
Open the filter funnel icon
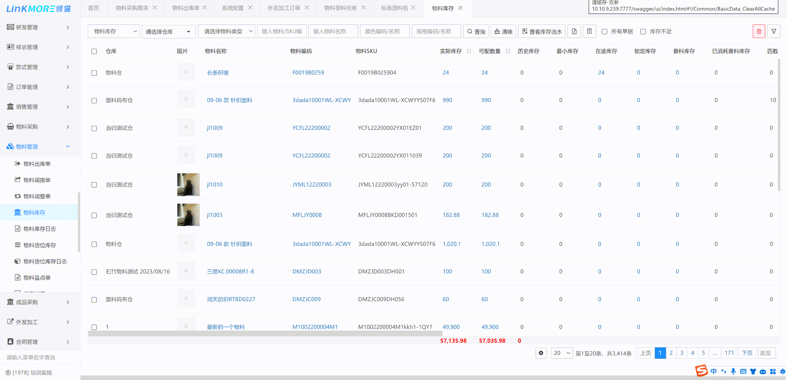[774, 32]
